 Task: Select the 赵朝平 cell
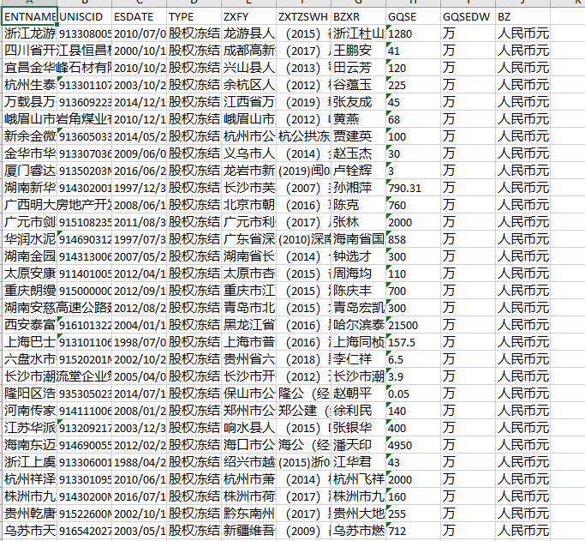click(x=359, y=394)
